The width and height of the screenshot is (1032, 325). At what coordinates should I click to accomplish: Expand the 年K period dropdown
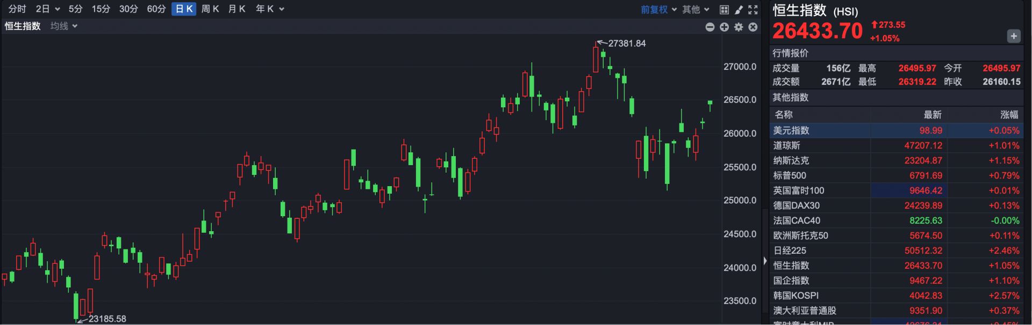pos(270,9)
